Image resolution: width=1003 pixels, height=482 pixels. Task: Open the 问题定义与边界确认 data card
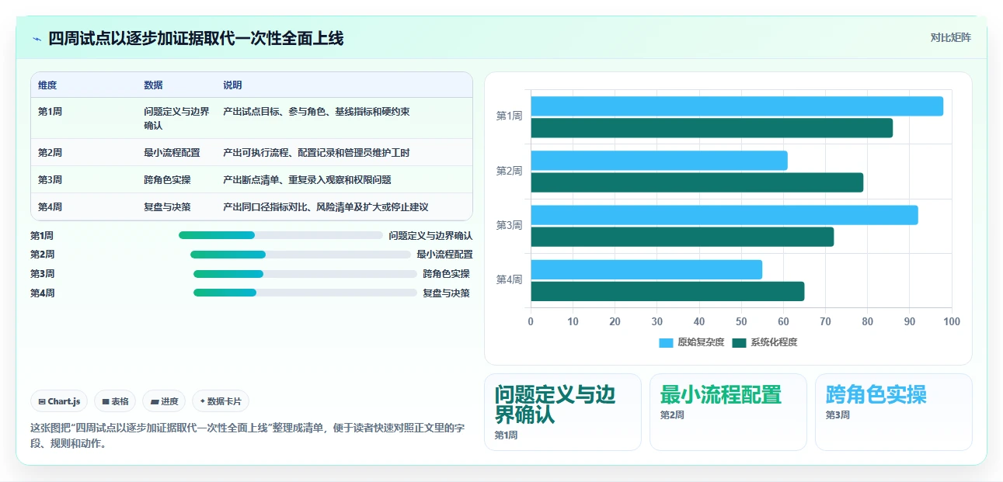pos(562,412)
